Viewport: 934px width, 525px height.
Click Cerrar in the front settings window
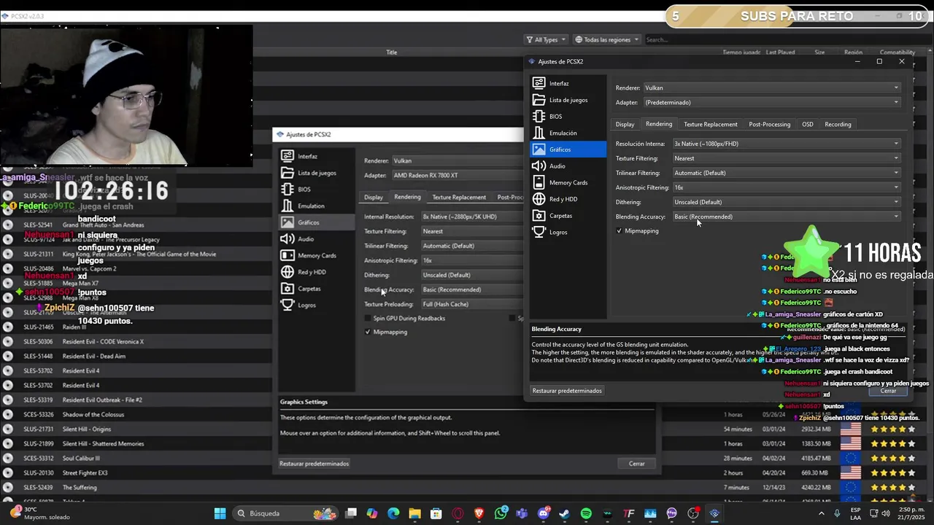point(888,391)
